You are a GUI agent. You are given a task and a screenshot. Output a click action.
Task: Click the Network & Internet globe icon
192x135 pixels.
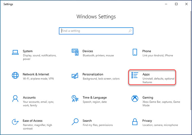coord(15,75)
